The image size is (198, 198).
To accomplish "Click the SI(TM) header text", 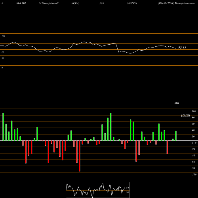I will click(75, 3).
